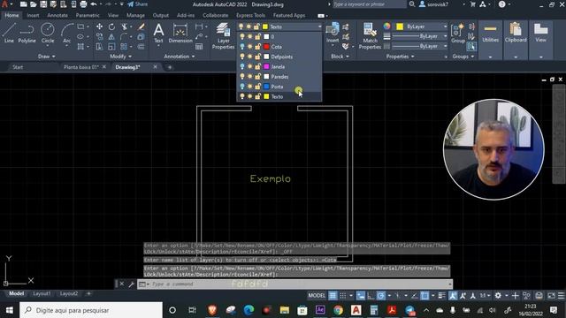566x318 pixels.
Task: Open the Home ribbon tab
Action: click(11, 15)
